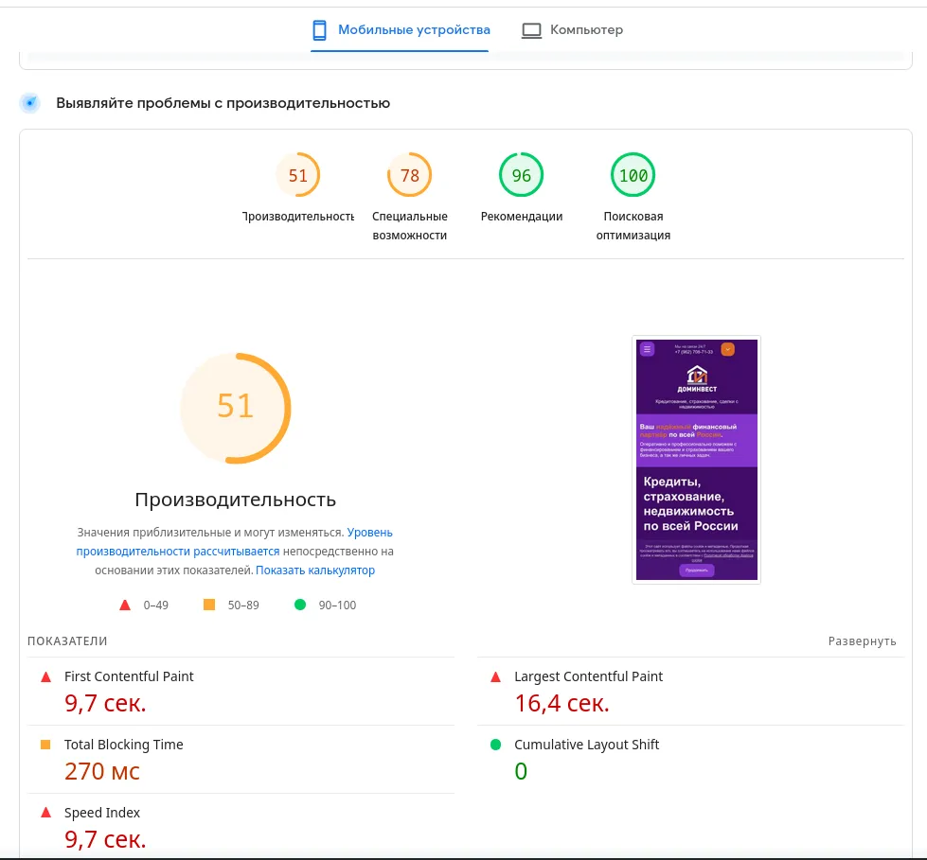Click the Largest Contentful Paint label
Screen dimensions: 927x860
point(588,676)
